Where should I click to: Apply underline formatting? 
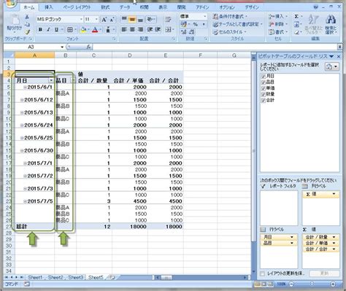pos(56,30)
